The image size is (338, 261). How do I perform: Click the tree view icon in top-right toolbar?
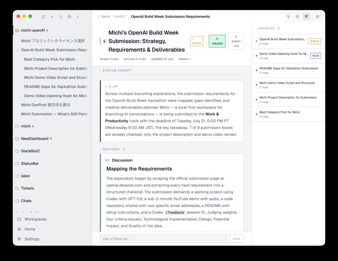coord(288,16)
